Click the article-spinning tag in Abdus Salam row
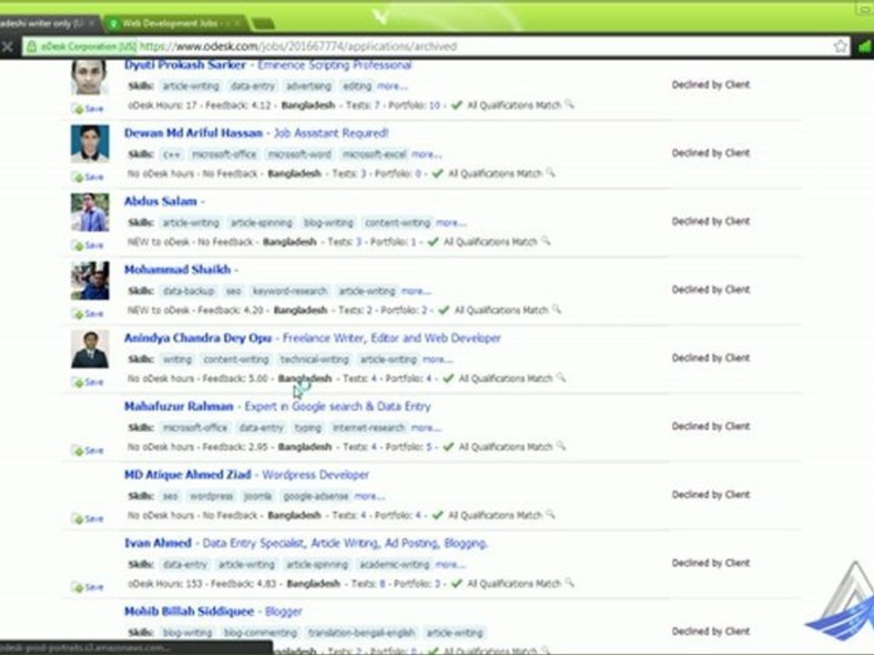This screenshot has height=655, width=874. [x=261, y=223]
